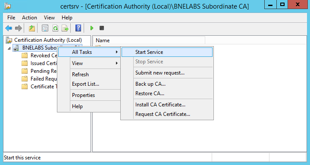Choose Refresh in the context menu
Screen dimensions: 310x165
click(89, 75)
